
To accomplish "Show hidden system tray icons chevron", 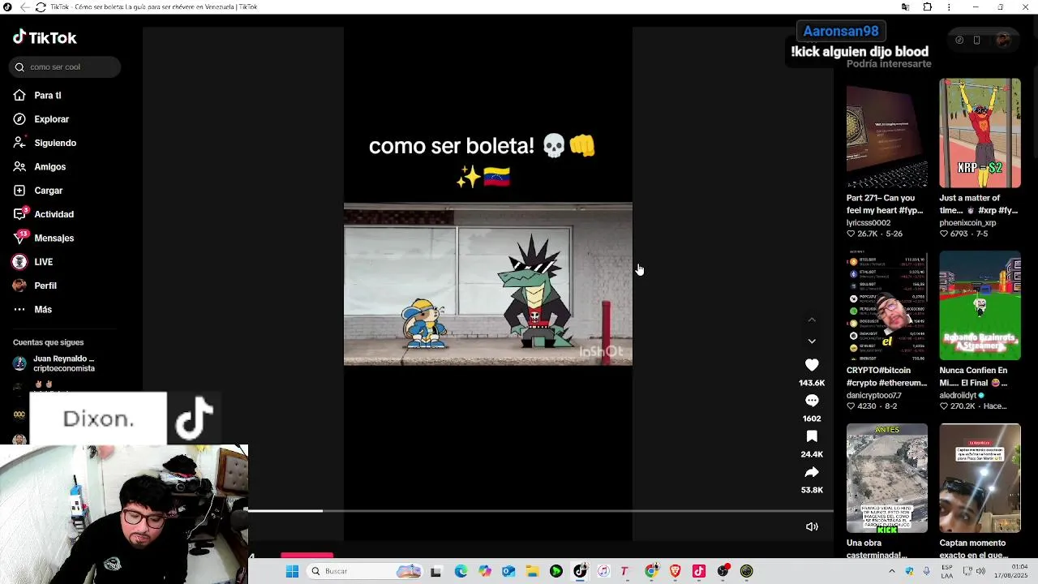I will pyautogui.click(x=892, y=571).
